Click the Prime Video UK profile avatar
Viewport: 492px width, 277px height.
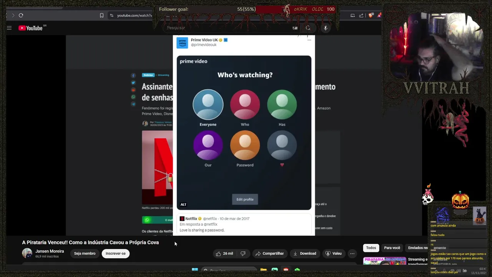tap(182, 43)
